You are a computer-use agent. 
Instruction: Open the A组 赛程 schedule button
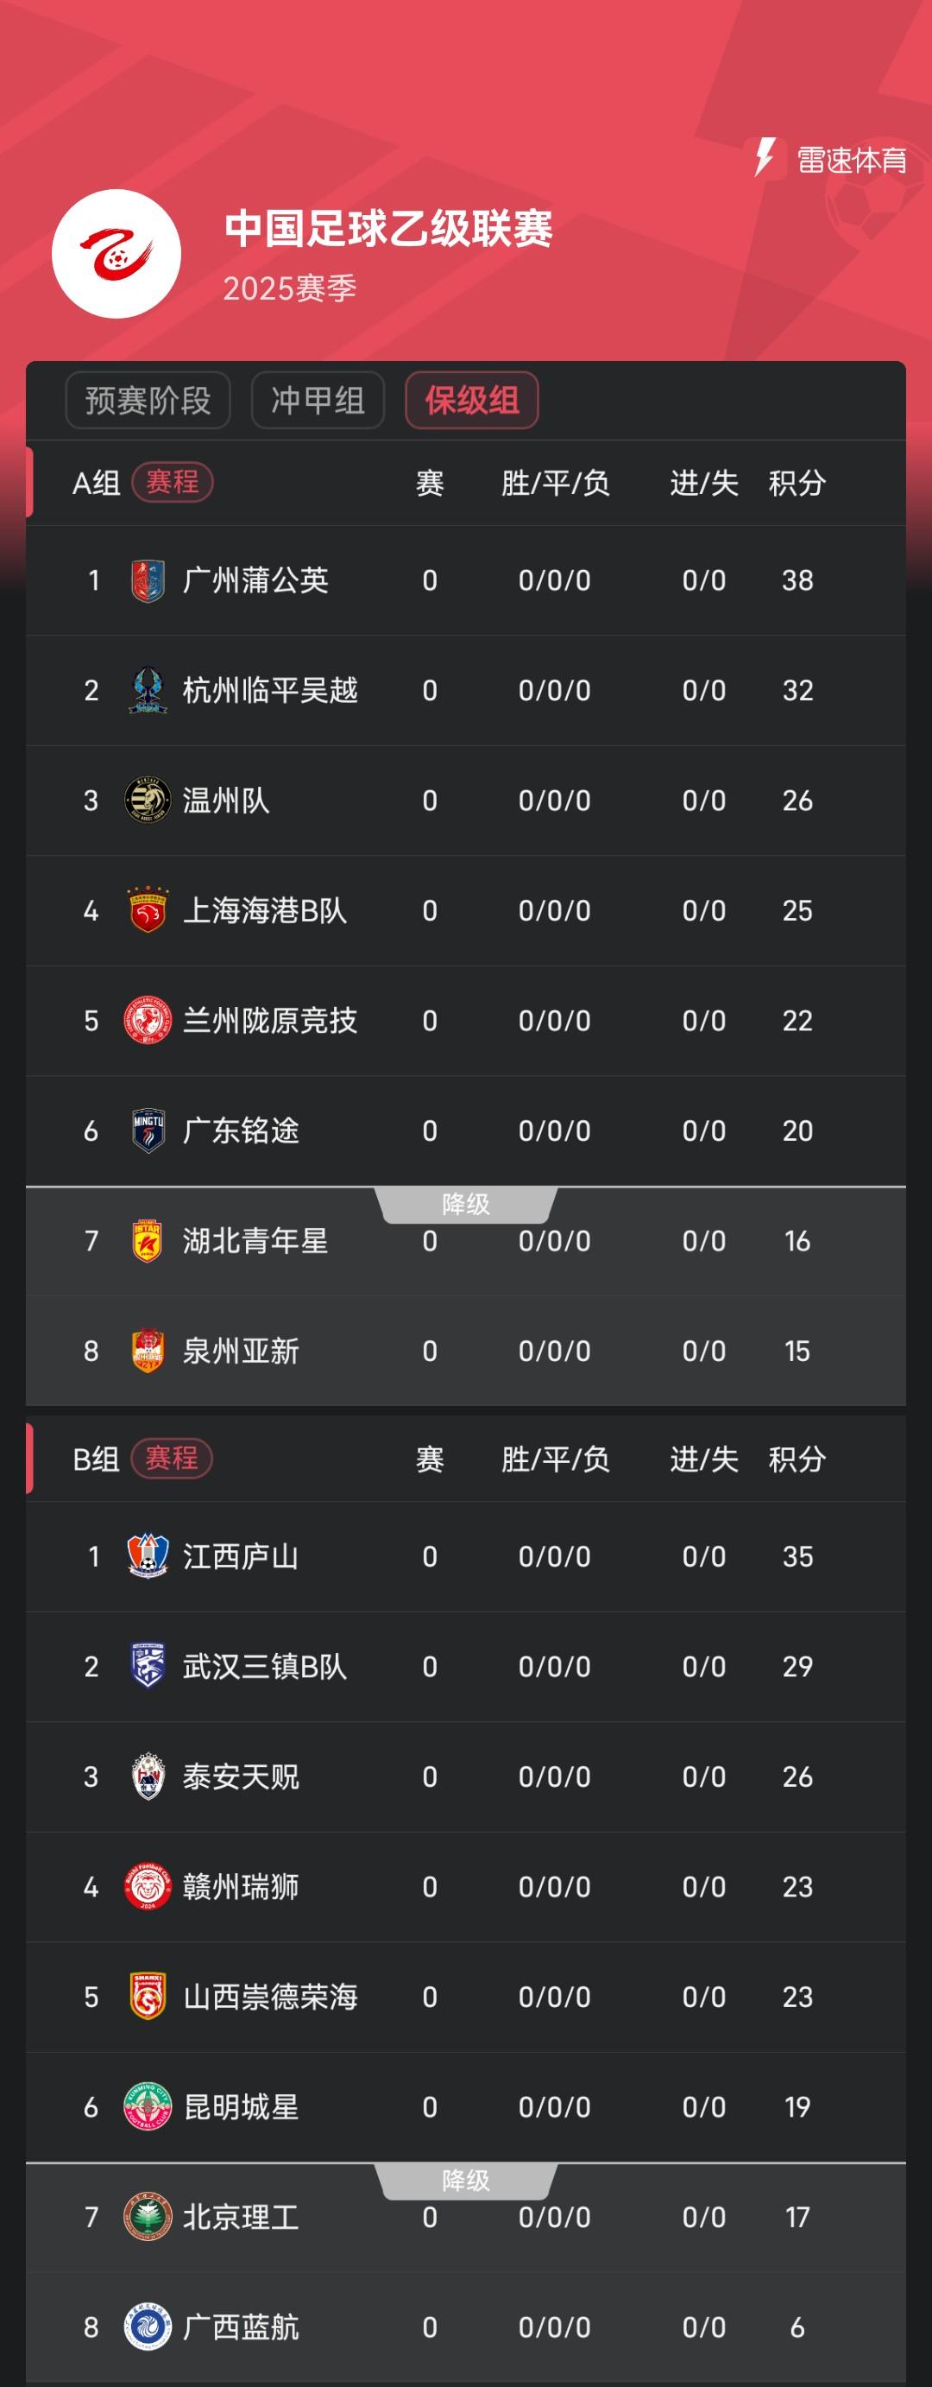coord(172,482)
